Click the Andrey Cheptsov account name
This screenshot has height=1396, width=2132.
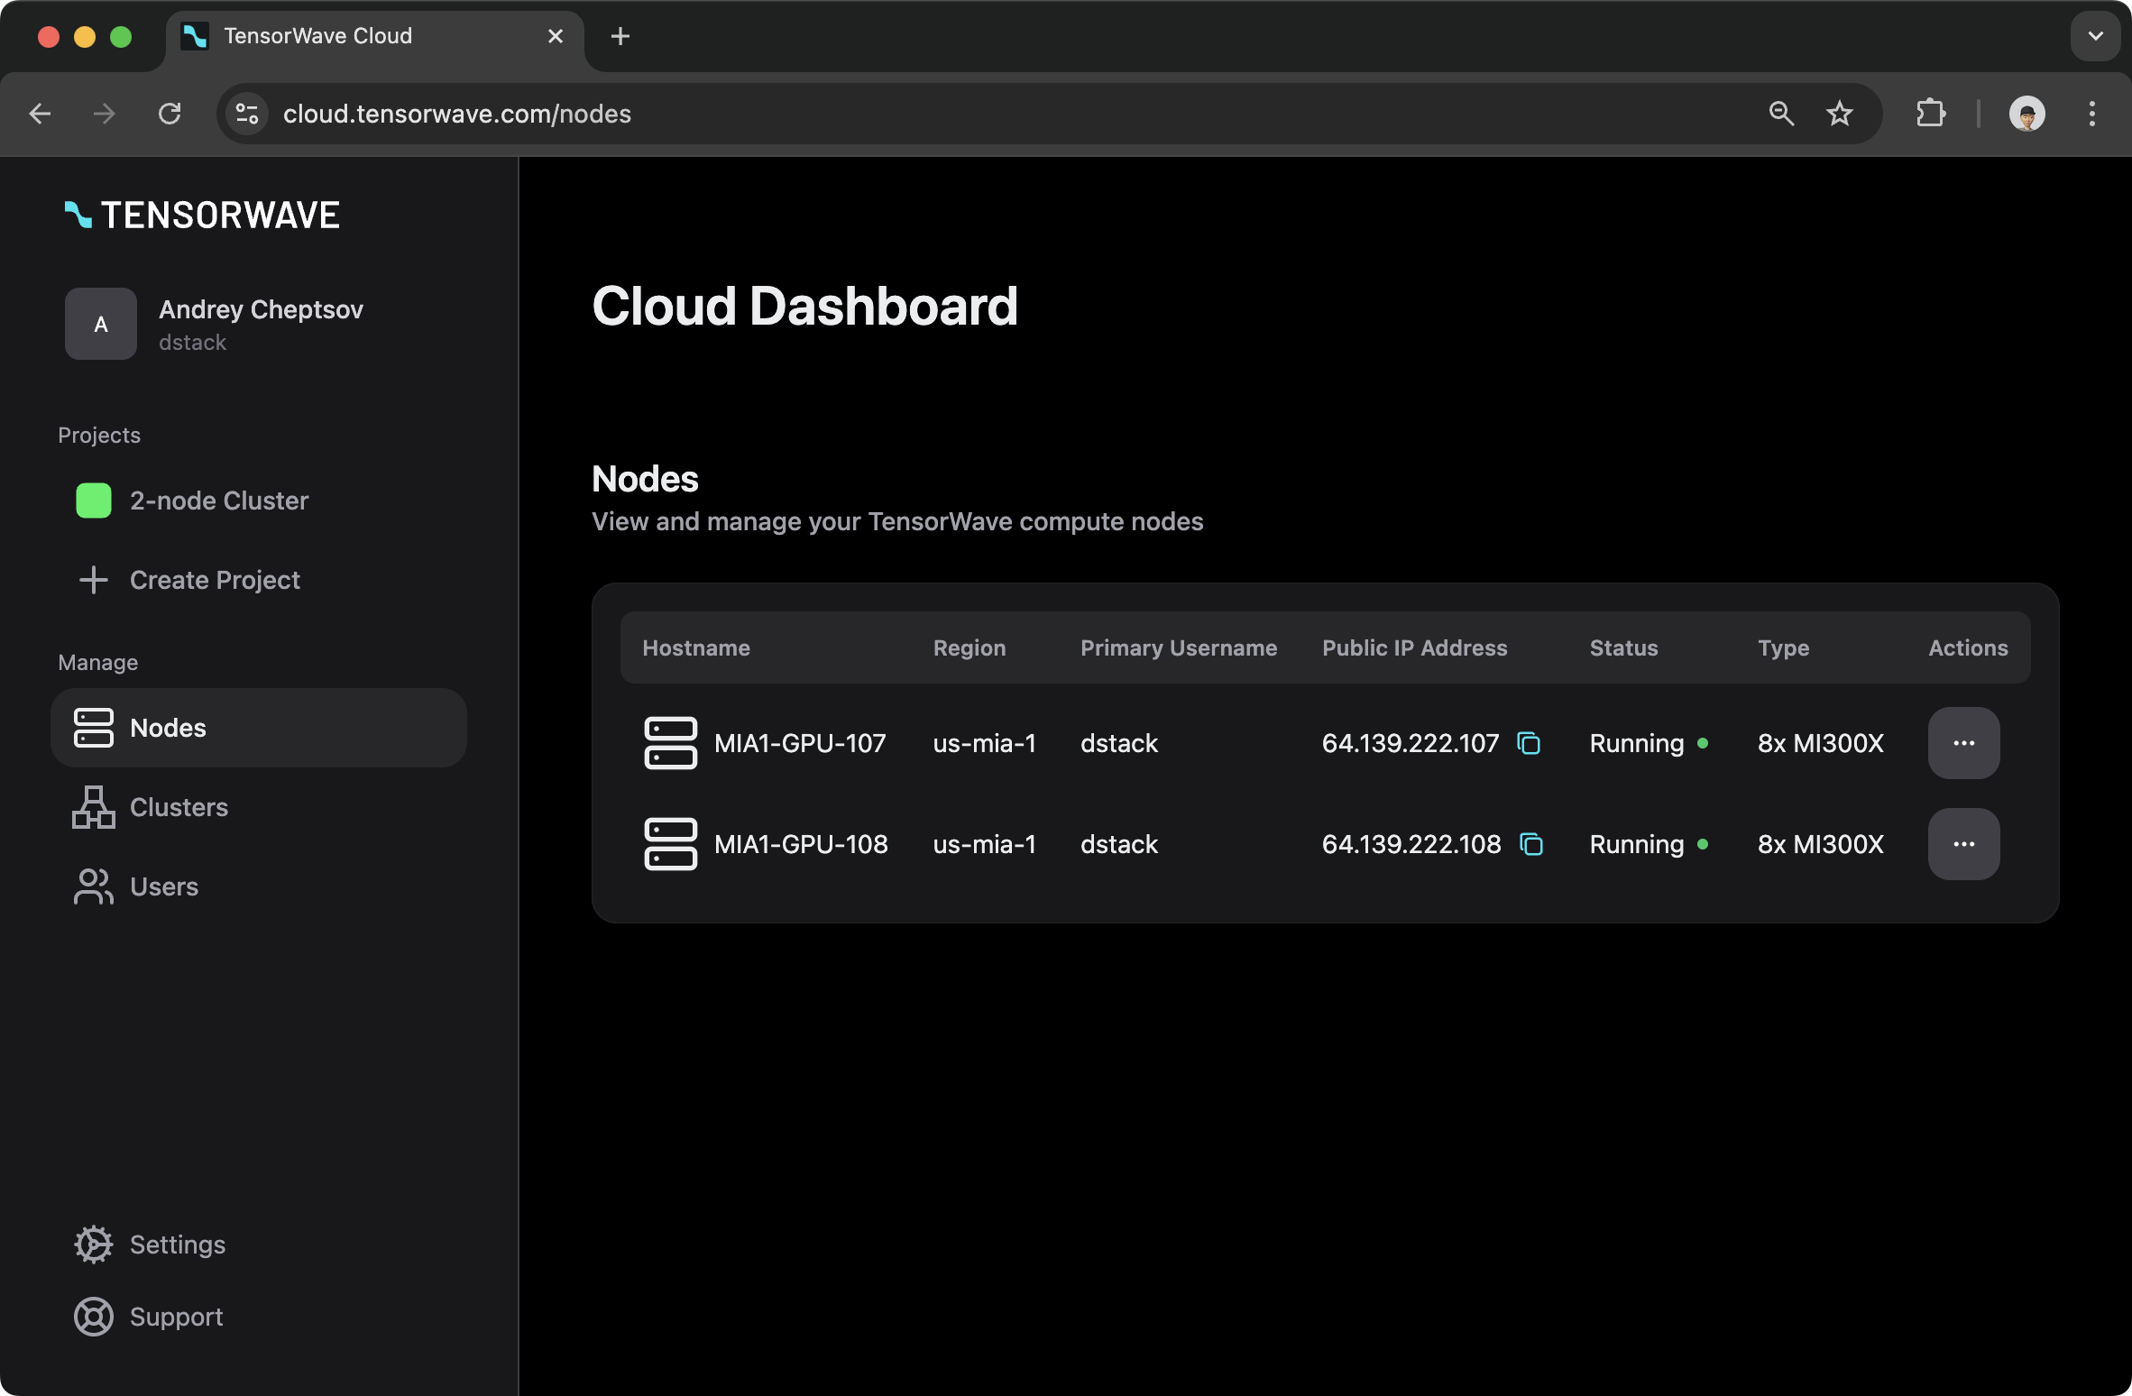point(262,309)
